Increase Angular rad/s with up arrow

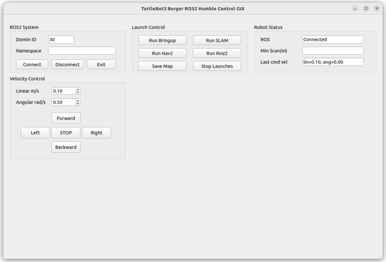(x=78, y=101)
